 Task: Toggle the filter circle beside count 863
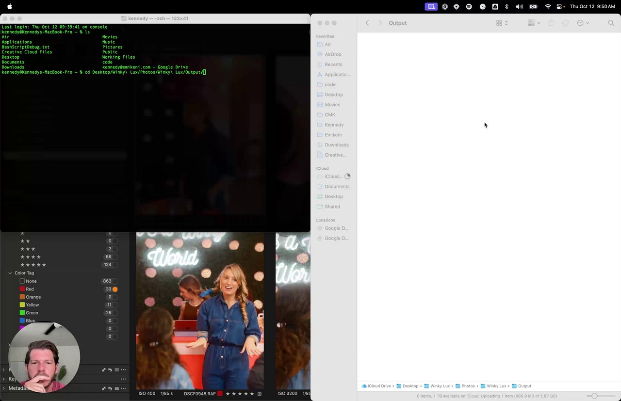pyautogui.click(x=115, y=281)
